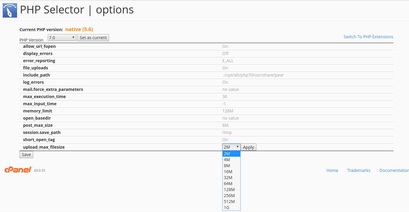
Task: Open the Documentation footer link
Action: tap(394, 170)
